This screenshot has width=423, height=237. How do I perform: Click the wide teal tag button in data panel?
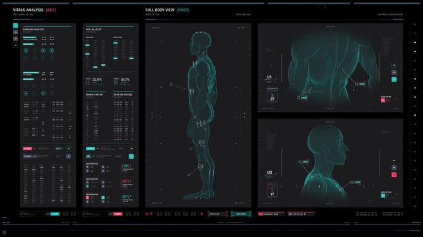[90, 149]
